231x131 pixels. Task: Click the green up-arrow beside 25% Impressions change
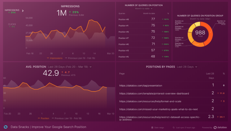[70, 12]
